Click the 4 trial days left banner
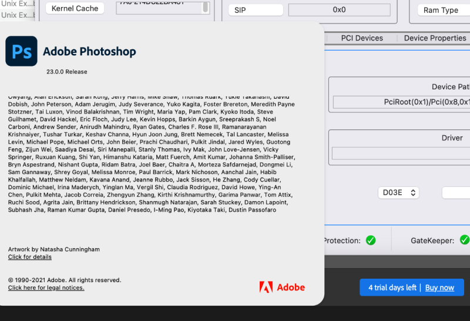The image size is (470, 321). click(x=412, y=287)
